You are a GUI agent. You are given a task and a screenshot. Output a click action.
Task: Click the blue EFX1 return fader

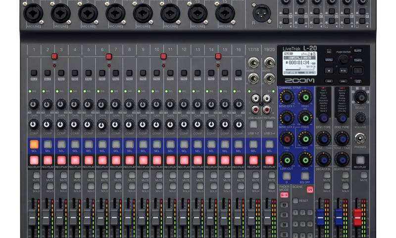[x=320, y=217]
